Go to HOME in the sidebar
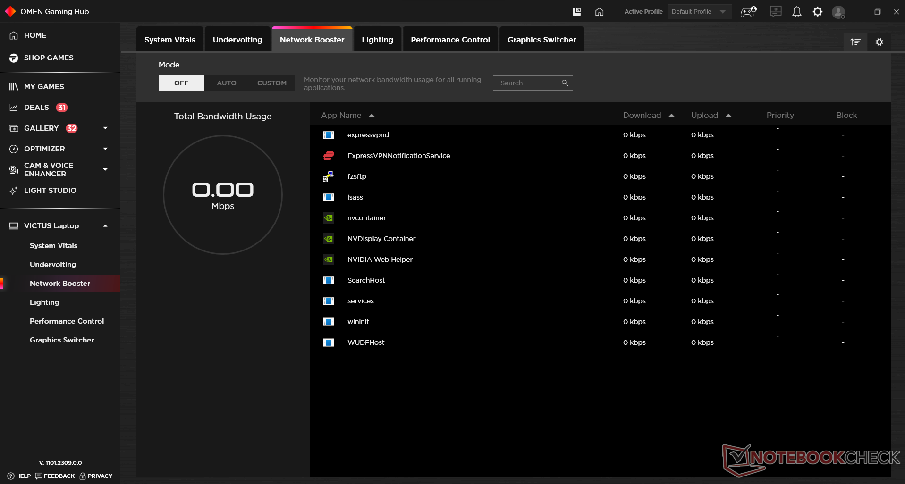This screenshot has width=905, height=484. point(35,35)
